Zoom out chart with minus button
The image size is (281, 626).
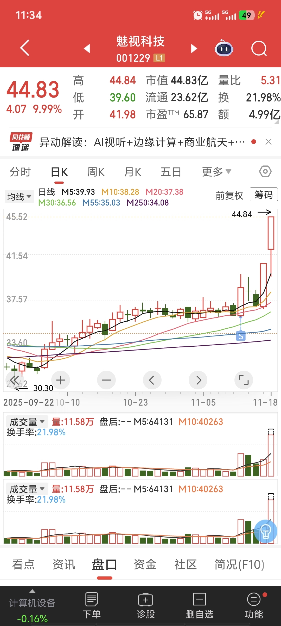(x=106, y=380)
